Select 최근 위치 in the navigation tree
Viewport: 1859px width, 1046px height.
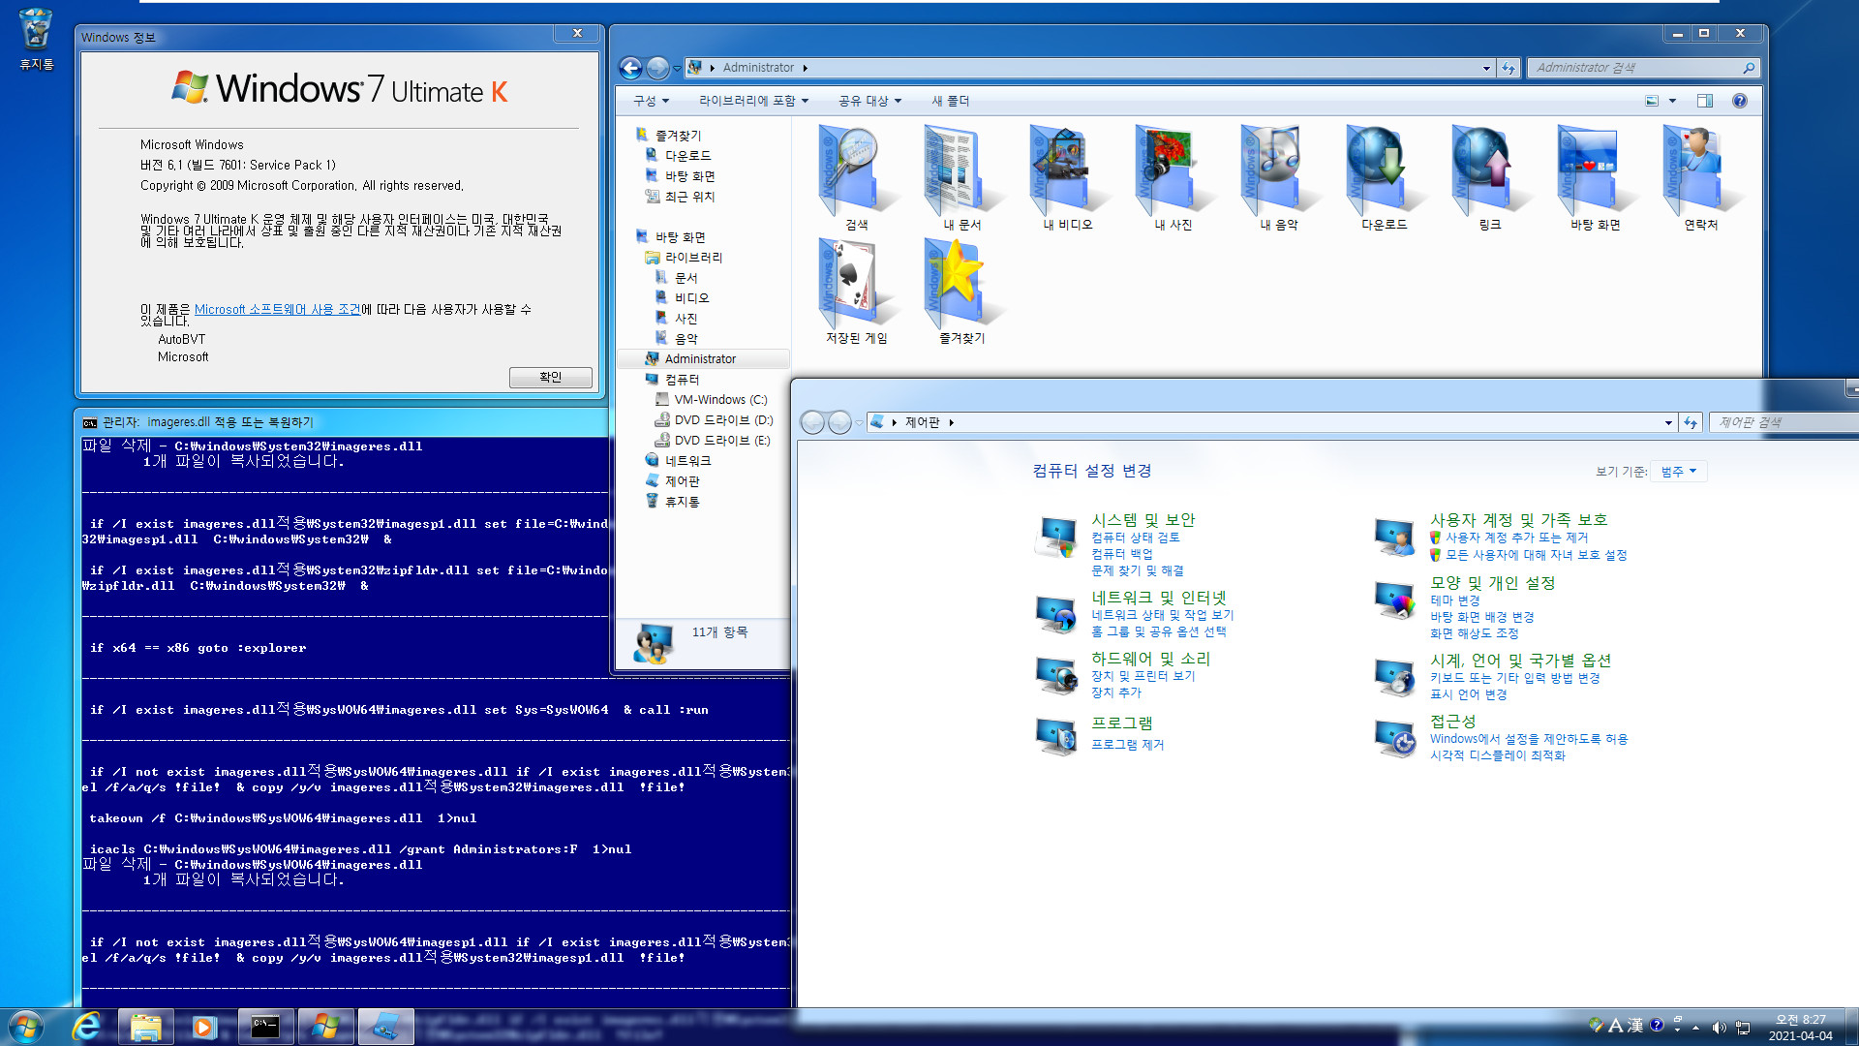(x=689, y=197)
